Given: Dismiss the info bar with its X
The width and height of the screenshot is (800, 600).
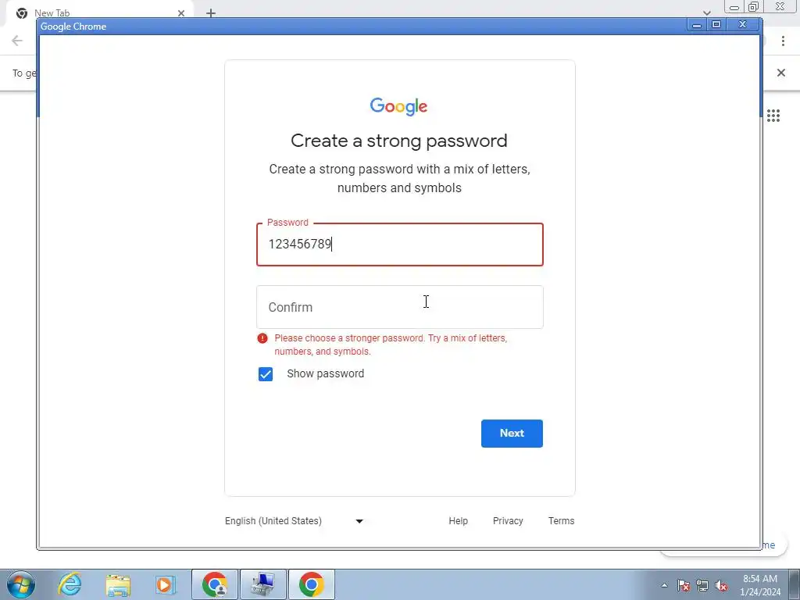Looking at the screenshot, I should click(781, 73).
